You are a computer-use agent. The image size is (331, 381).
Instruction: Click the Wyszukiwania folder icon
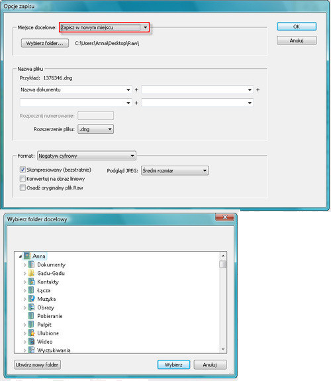point(32,350)
